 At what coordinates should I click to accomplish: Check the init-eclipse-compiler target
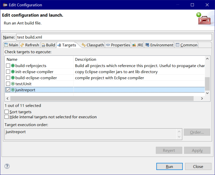click(x=8, y=72)
